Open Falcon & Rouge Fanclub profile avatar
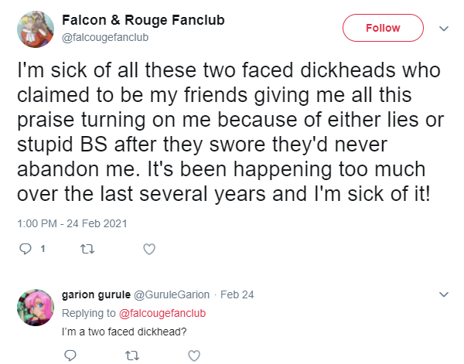 coord(36,29)
